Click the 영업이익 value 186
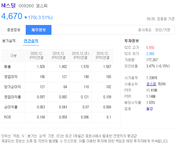 click(x=43, y=77)
